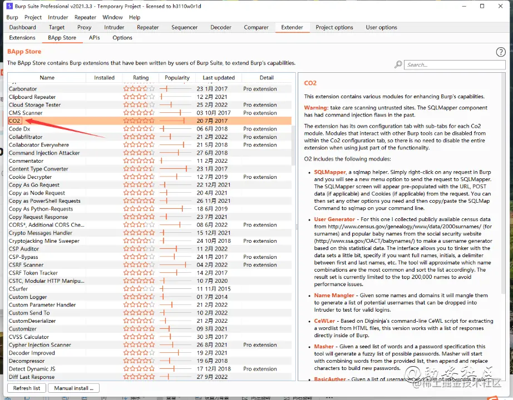Select the Extender tab
This screenshot has width=513, height=400.
[292, 27]
